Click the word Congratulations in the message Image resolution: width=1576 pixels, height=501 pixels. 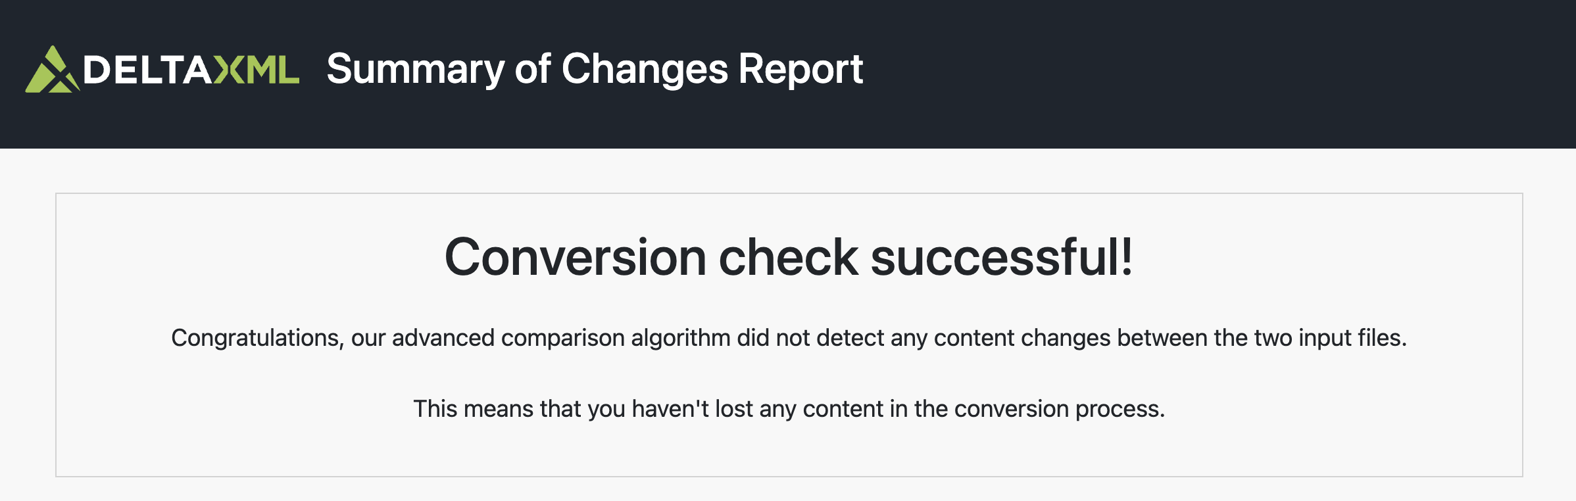coord(255,338)
